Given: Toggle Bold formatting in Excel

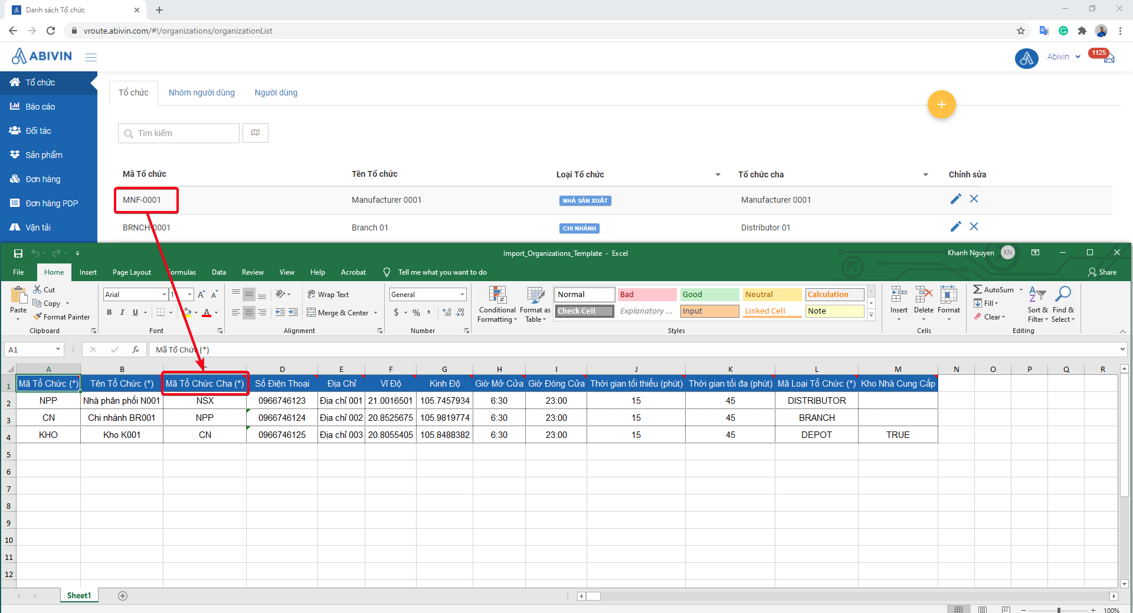Looking at the screenshot, I should [x=109, y=312].
